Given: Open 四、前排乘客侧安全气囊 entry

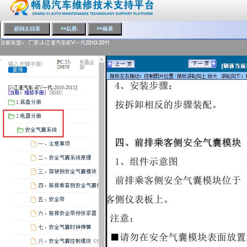Looking at the screenshot, I should click(68, 185).
